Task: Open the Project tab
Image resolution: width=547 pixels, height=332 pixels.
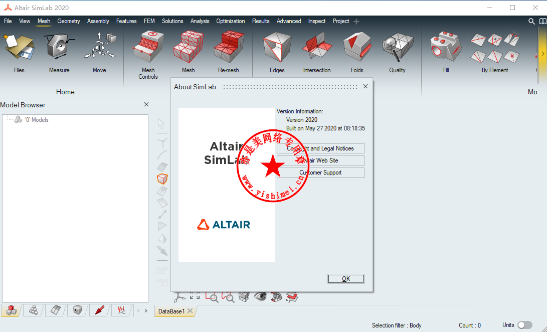Action: [341, 21]
